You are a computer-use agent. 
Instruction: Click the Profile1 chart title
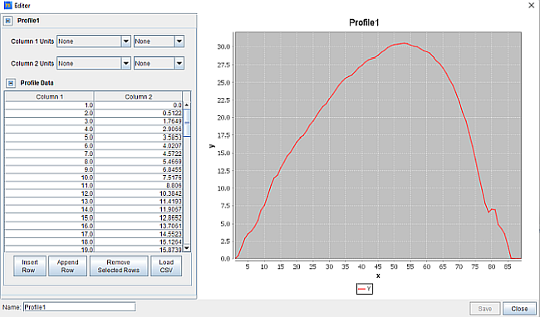(x=364, y=22)
